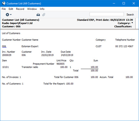The width and height of the screenshot is (139, 121).
Task: Click the CUST category value
Action: point(99,46)
